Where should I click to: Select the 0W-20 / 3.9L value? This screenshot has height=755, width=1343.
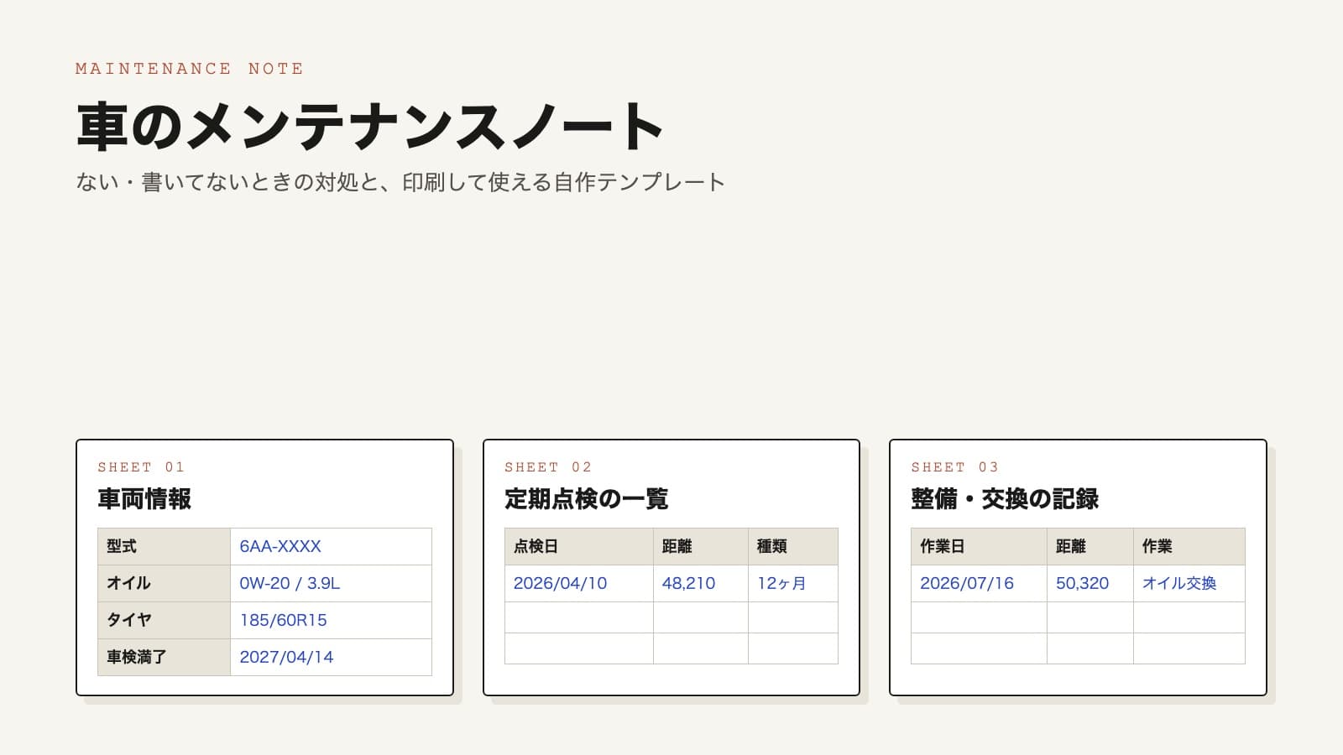point(290,583)
